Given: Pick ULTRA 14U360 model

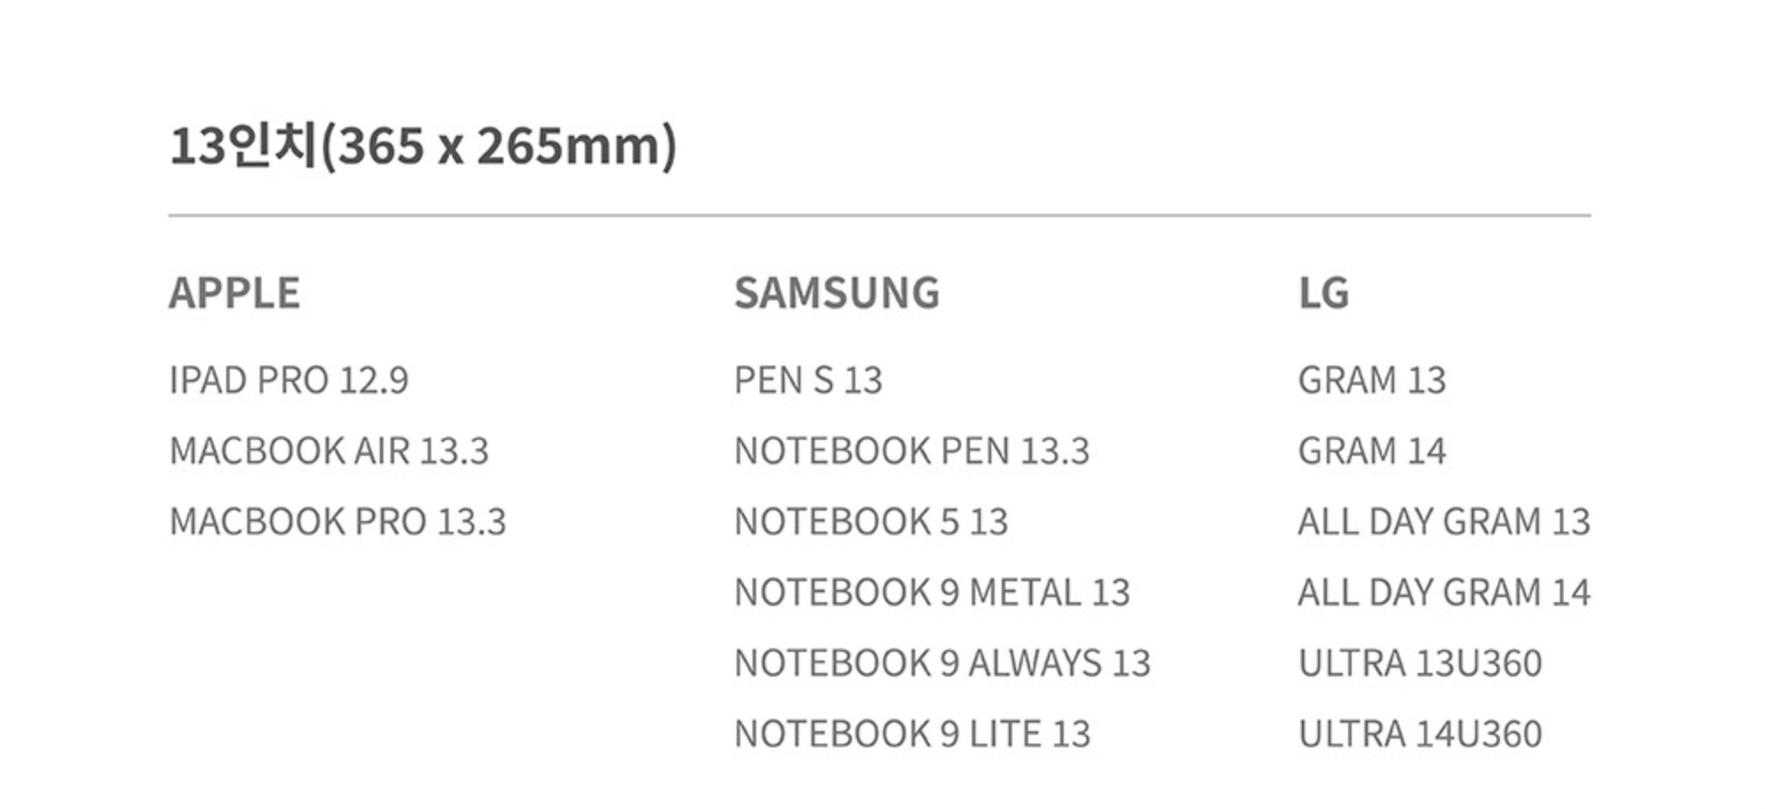Looking at the screenshot, I should pyautogui.click(x=1420, y=734).
